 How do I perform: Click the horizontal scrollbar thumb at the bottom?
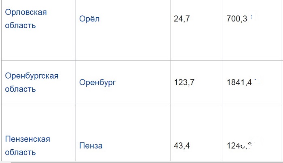[146, 161]
